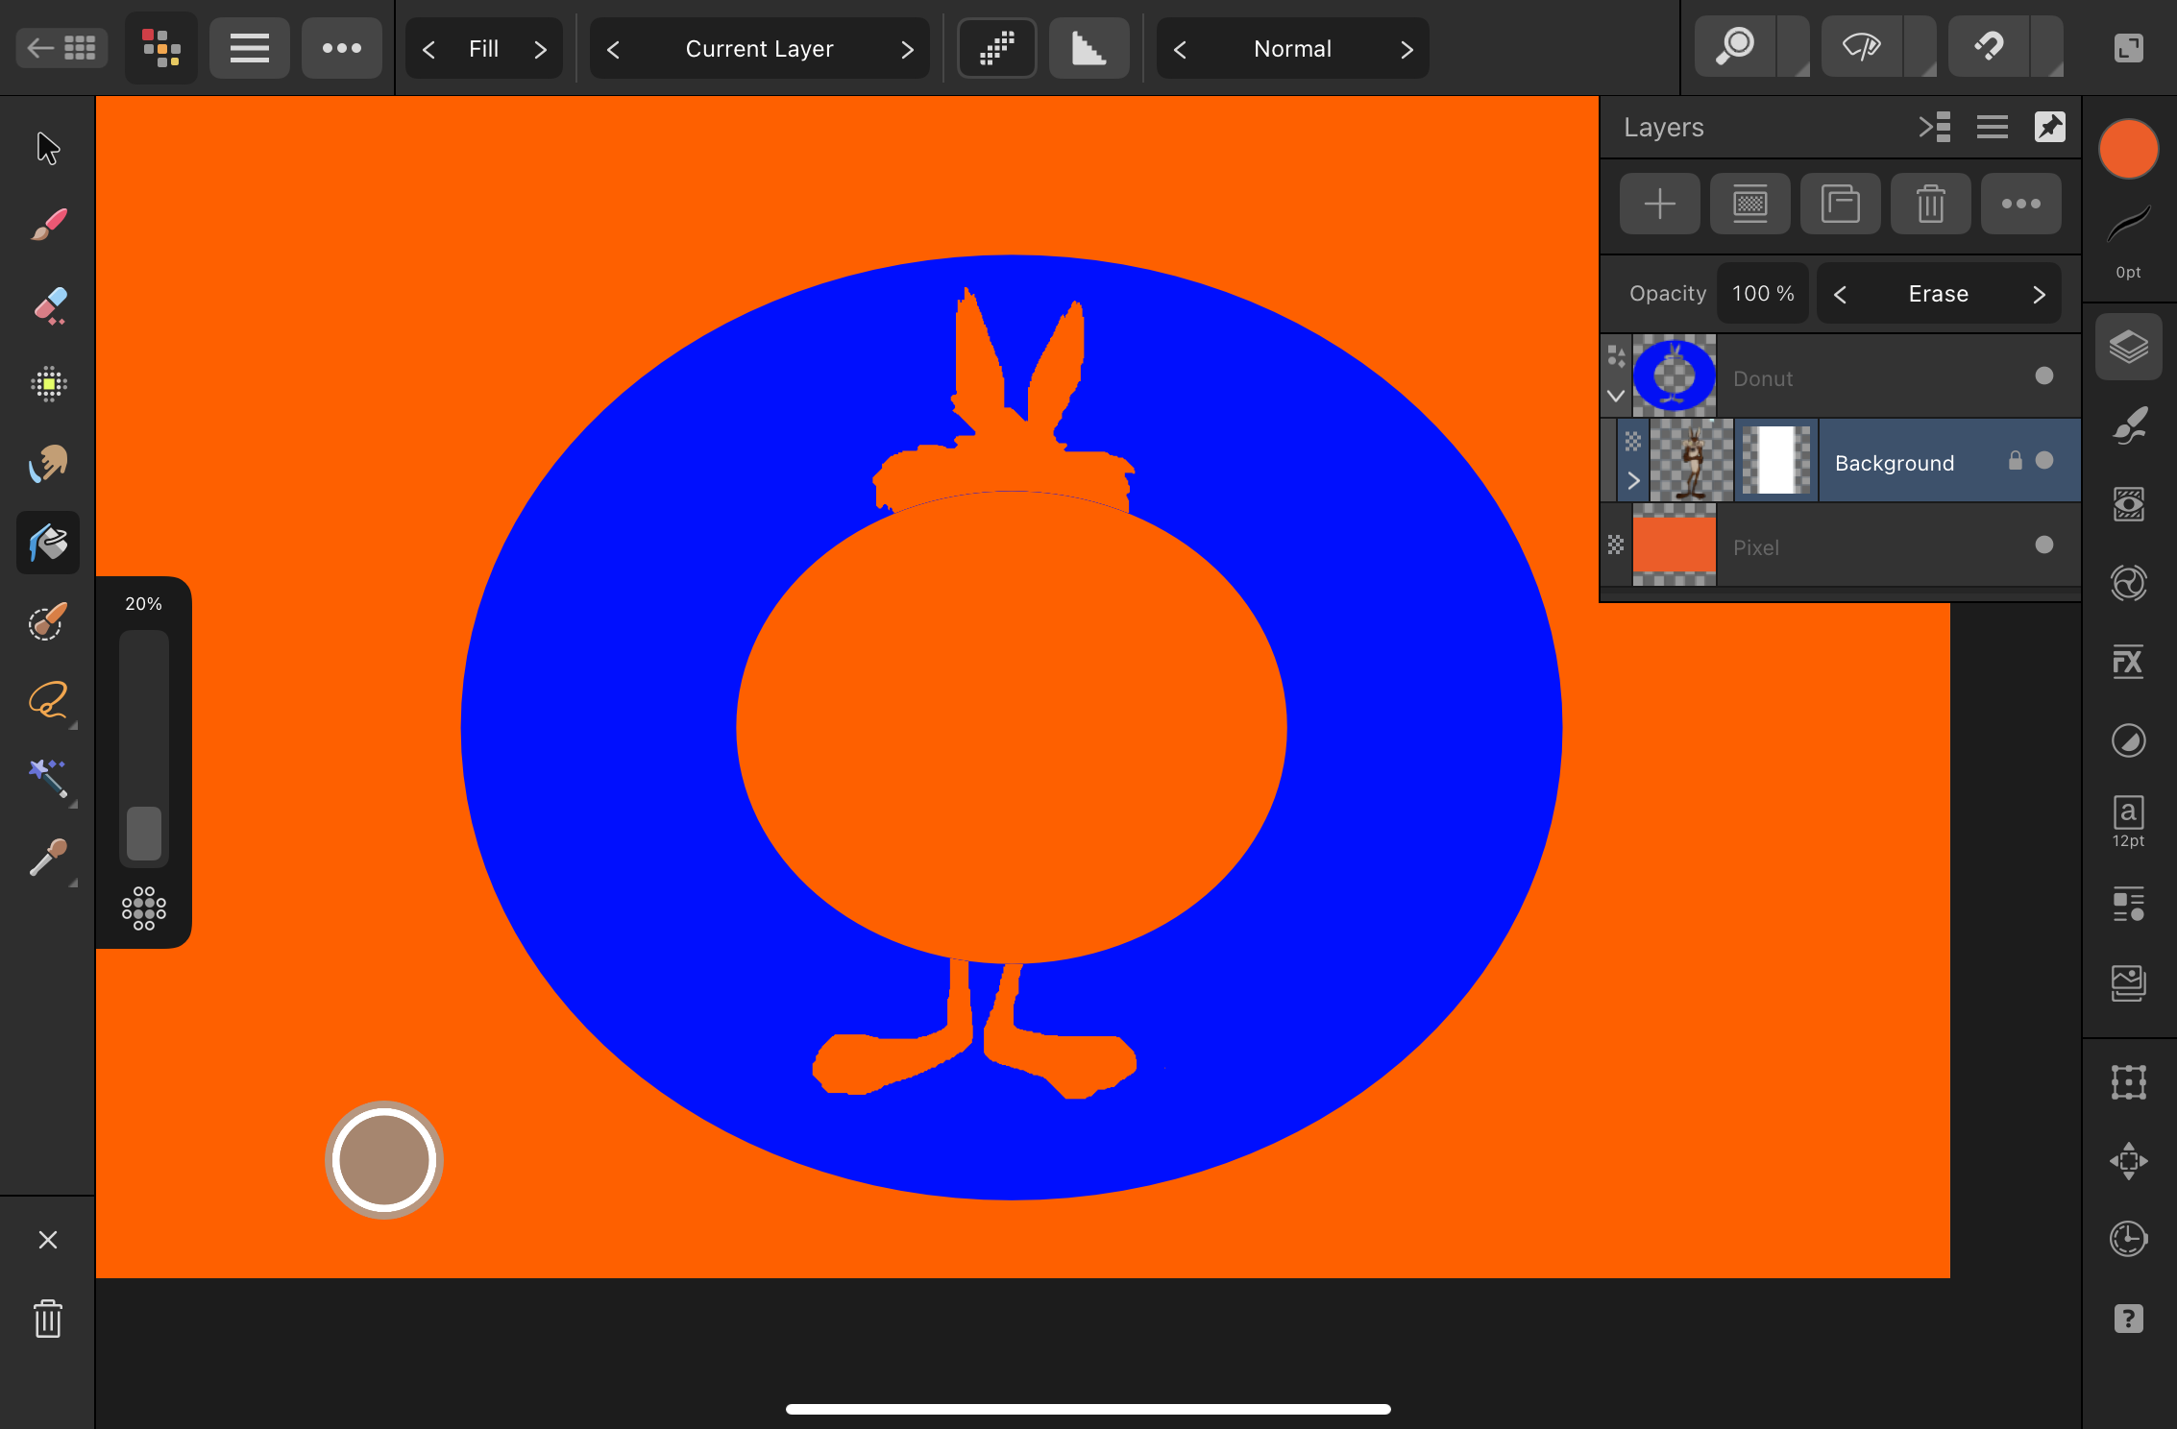Open the Transform studio icon
The width and height of the screenshot is (2177, 1429).
(x=2129, y=1082)
